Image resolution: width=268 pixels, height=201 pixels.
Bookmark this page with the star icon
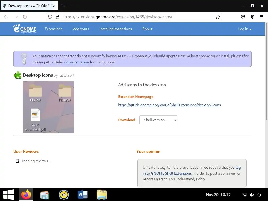tap(217, 17)
